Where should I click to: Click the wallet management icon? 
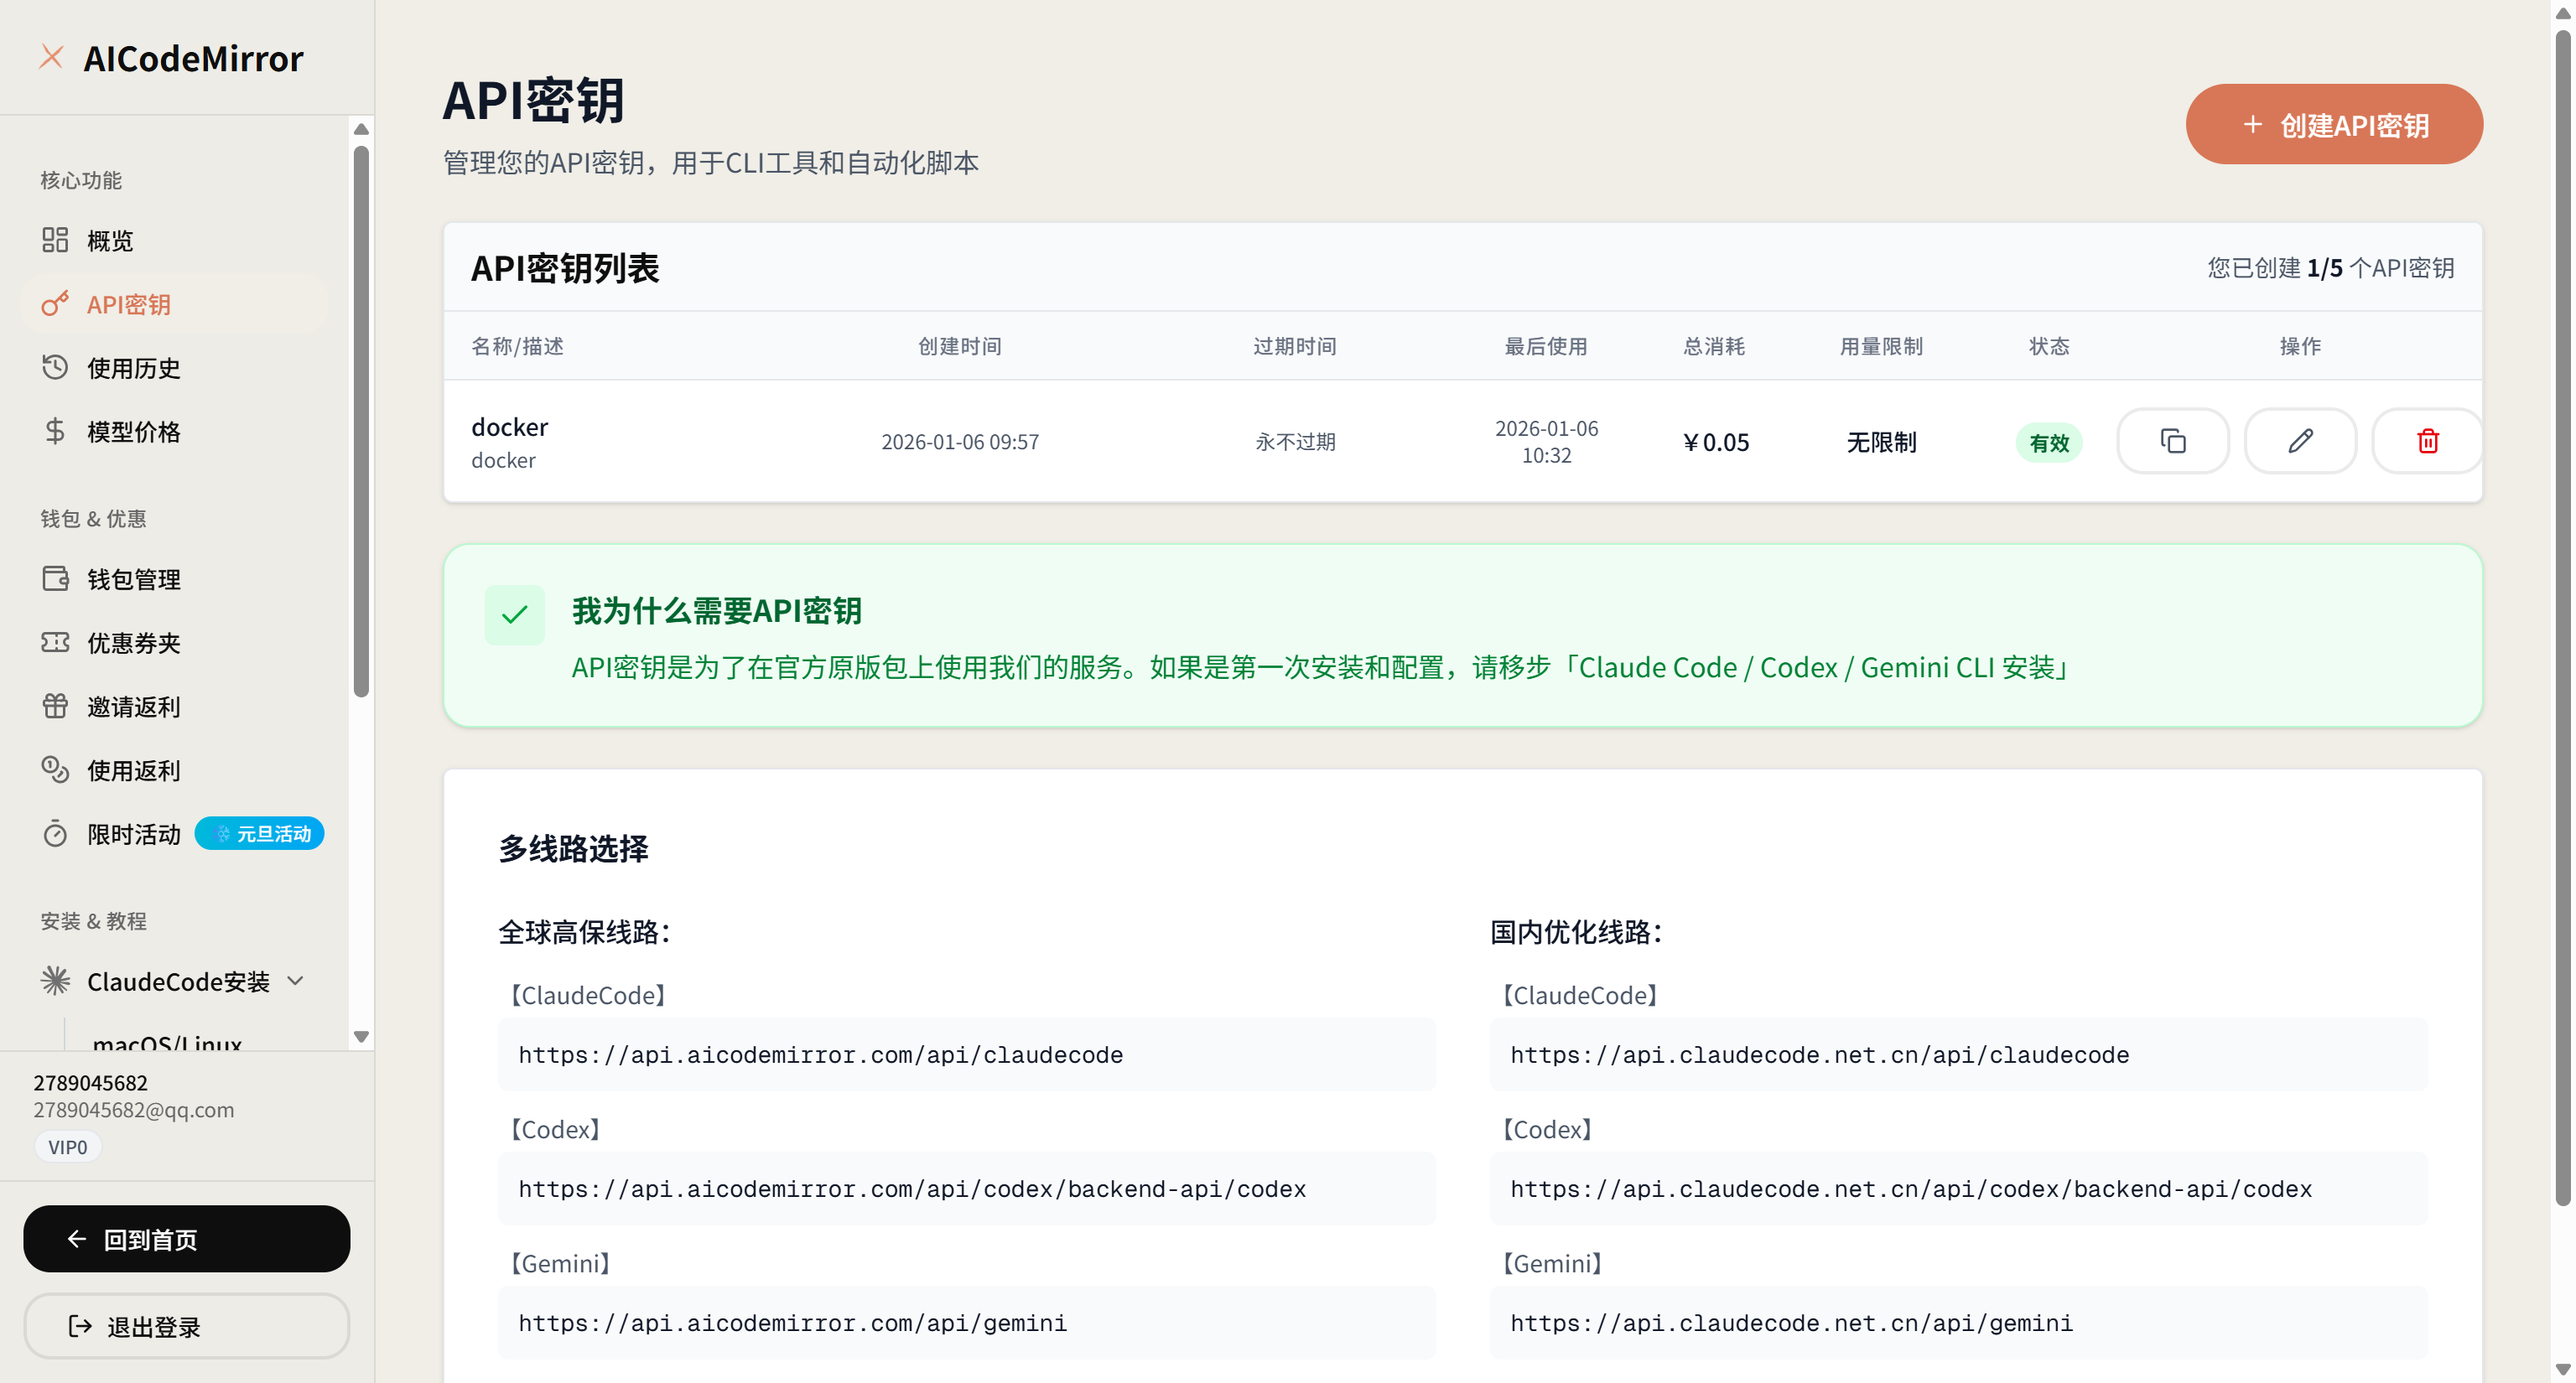(55, 578)
